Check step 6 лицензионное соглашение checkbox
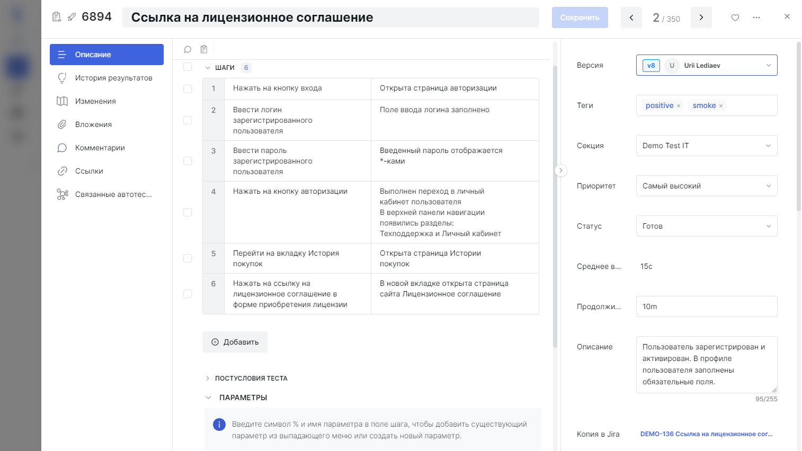 (188, 294)
